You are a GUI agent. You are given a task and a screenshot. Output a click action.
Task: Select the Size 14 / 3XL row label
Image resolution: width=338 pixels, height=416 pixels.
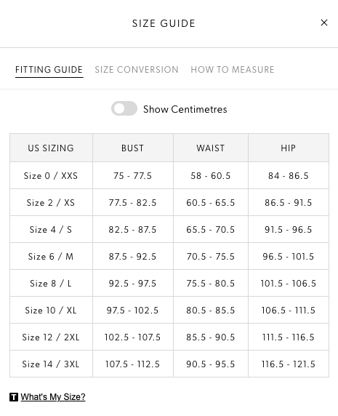pyautogui.click(x=51, y=364)
